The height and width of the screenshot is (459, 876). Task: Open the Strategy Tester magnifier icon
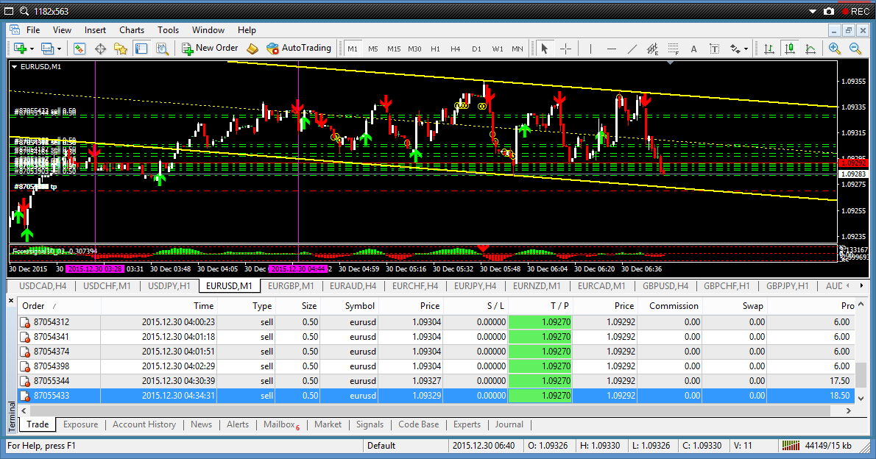[162, 49]
